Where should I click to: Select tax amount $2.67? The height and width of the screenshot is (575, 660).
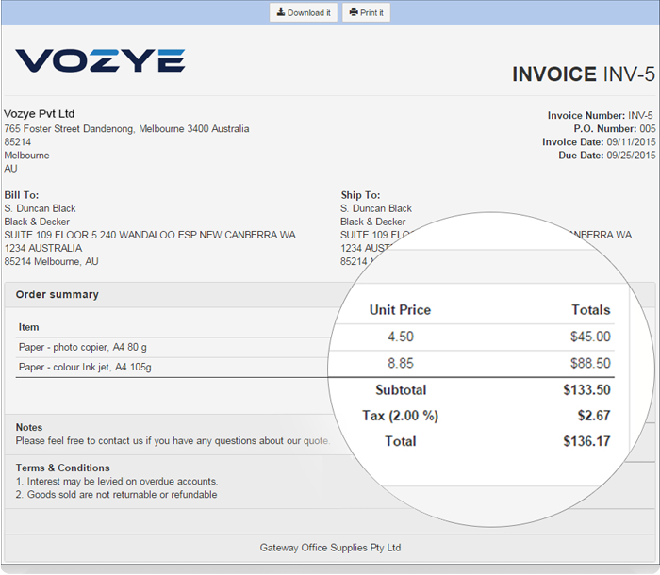point(594,416)
